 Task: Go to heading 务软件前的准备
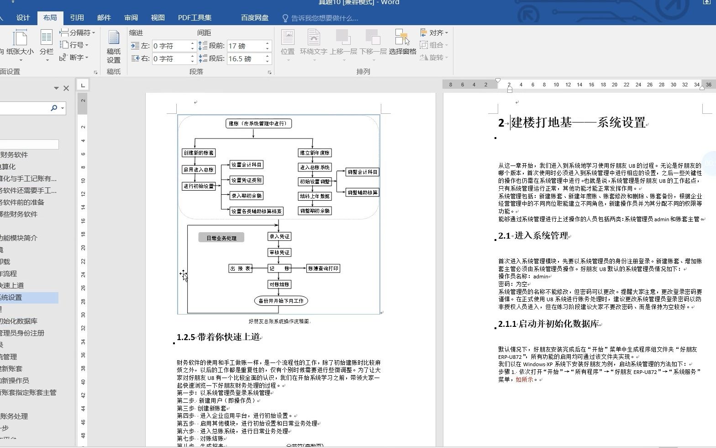[22, 203]
